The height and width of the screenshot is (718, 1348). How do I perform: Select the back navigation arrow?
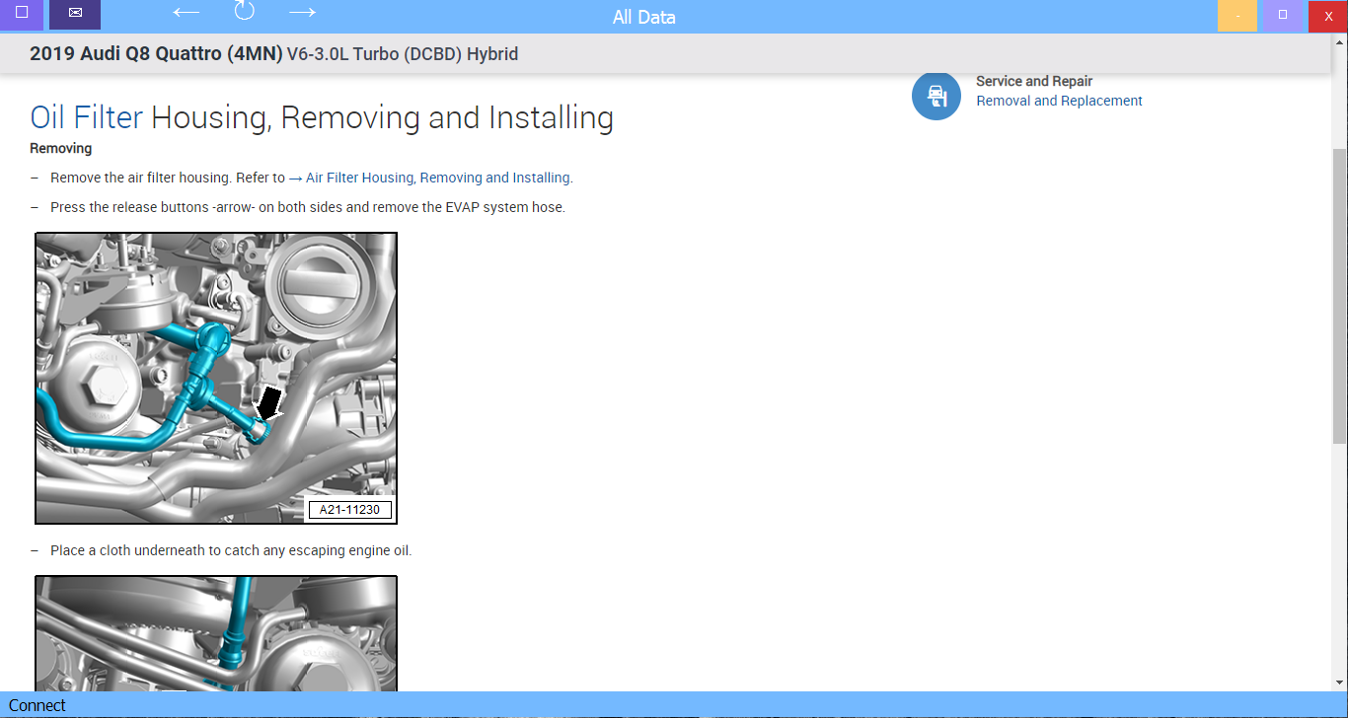pyautogui.click(x=185, y=13)
